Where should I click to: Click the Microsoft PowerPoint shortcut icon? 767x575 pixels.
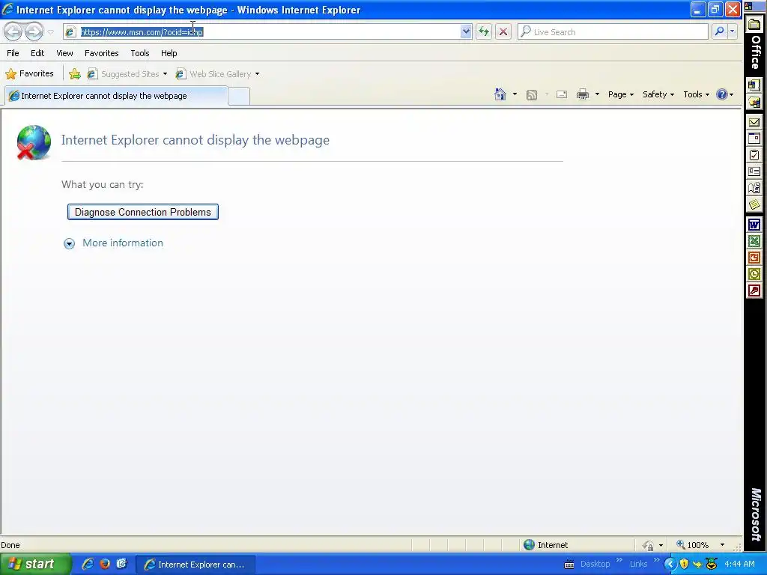tap(754, 258)
